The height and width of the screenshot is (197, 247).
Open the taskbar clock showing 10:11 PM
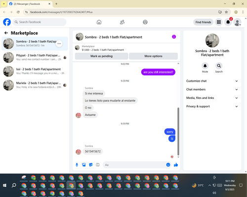pos(230,185)
